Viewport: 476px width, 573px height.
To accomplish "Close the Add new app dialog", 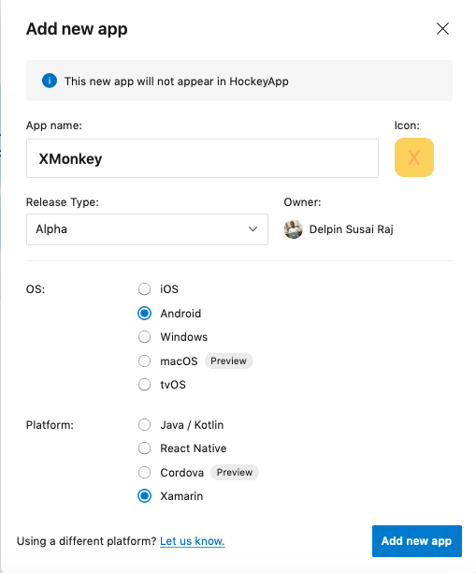I will pyautogui.click(x=442, y=28).
